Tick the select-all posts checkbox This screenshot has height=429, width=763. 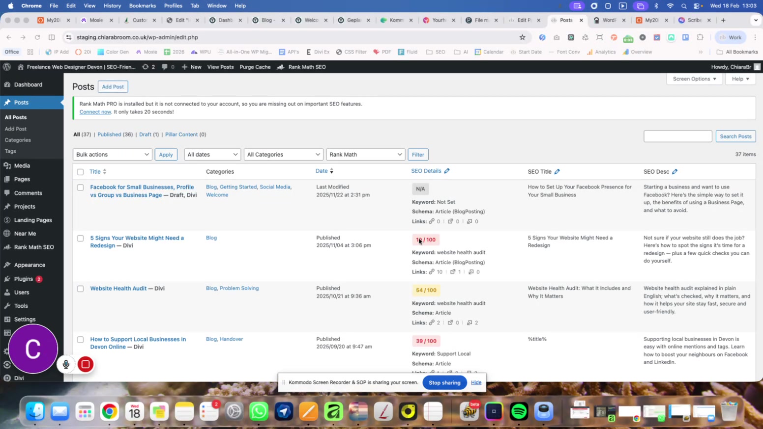tap(80, 172)
